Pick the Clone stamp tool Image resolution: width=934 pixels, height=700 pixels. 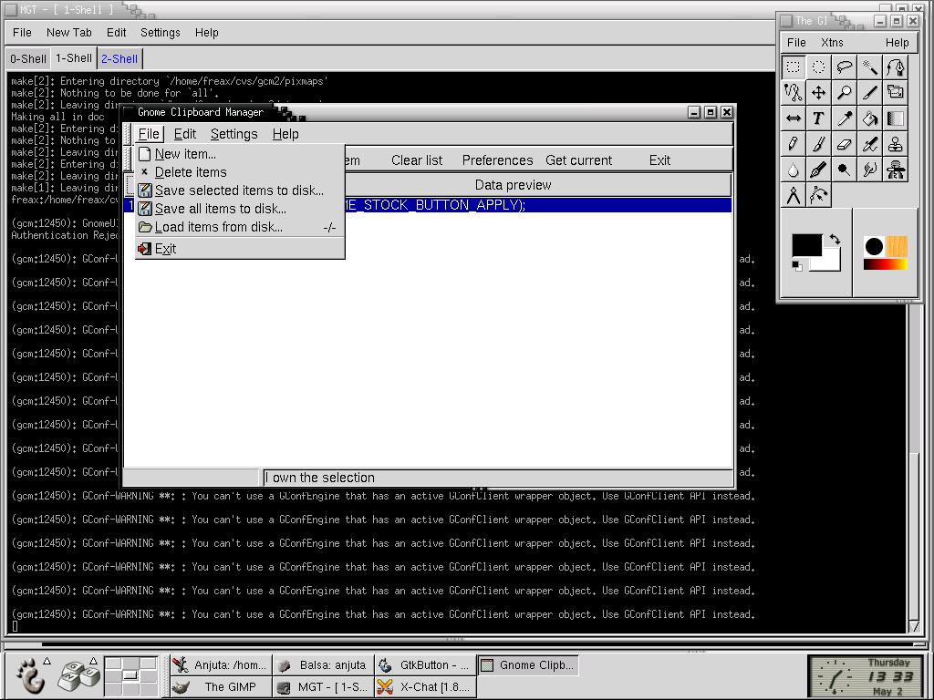click(896, 143)
